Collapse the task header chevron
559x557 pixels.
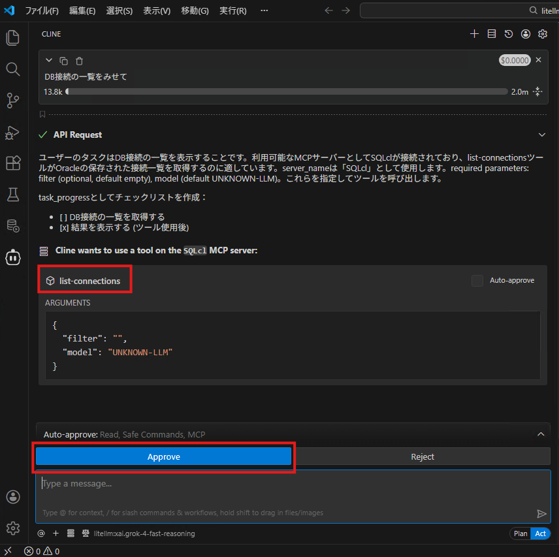pyautogui.click(x=49, y=60)
